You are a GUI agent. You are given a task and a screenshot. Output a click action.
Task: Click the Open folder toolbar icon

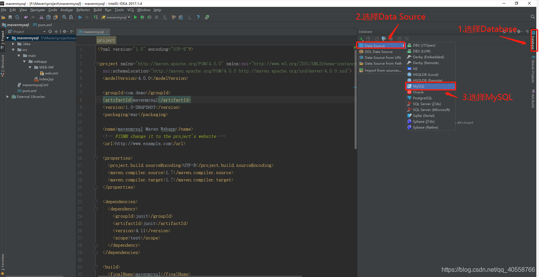tap(3, 17)
